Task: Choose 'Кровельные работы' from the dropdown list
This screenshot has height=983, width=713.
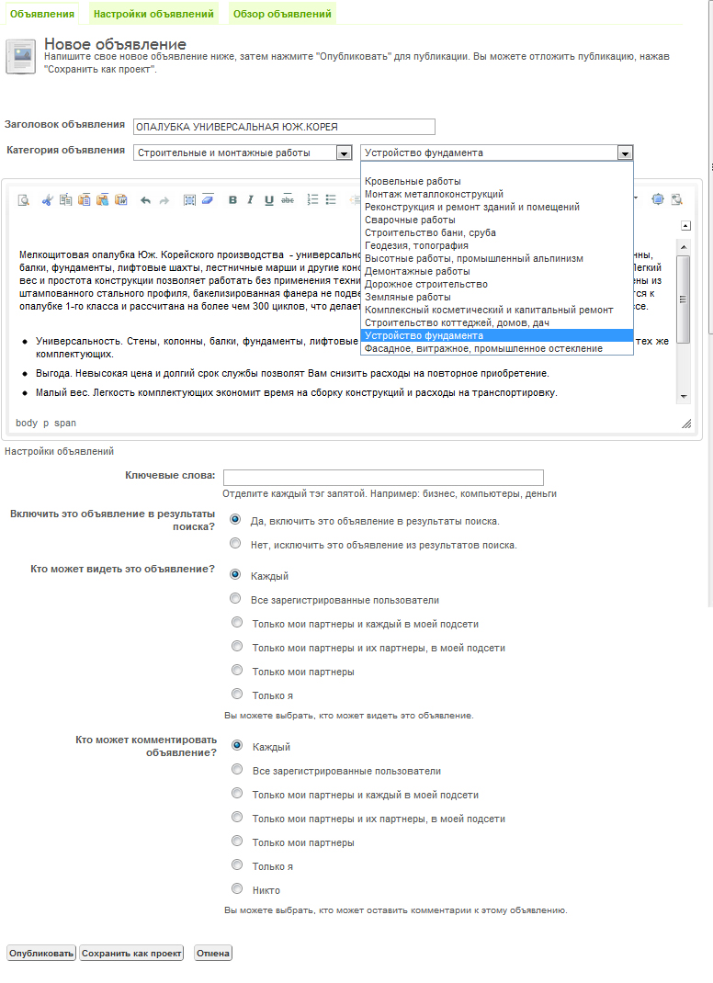Action: [x=413, y=181]
